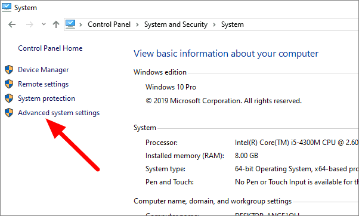Screen dimensions: 359x216
Task: Click the Forward arrow navigation button
Action: pos(30,24)
